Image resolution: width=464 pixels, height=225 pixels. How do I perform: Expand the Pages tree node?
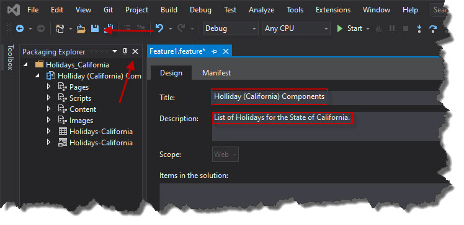tap(49, 87)
